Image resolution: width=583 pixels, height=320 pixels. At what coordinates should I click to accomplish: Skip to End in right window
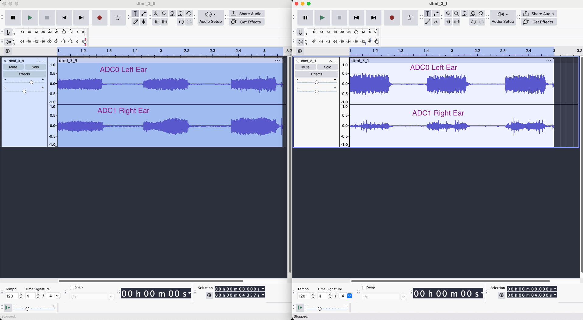(x=374, y=18)
